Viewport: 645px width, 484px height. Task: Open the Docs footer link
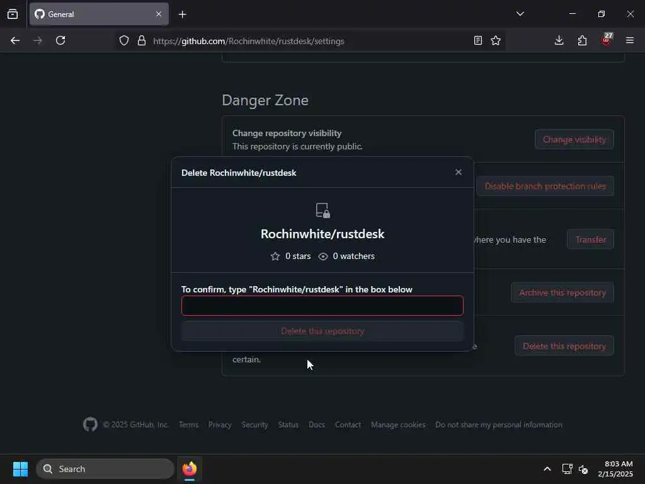tap(317, 425)
